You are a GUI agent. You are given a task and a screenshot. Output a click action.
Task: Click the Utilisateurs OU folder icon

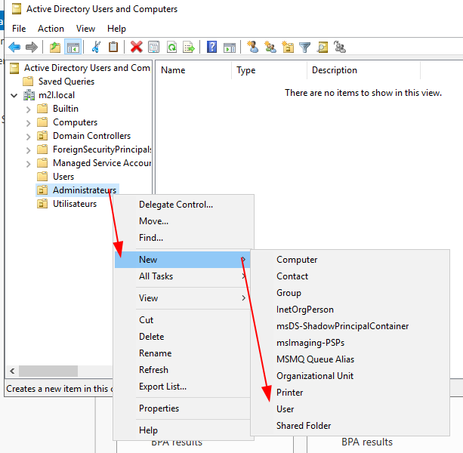click(x=42, y=204)
